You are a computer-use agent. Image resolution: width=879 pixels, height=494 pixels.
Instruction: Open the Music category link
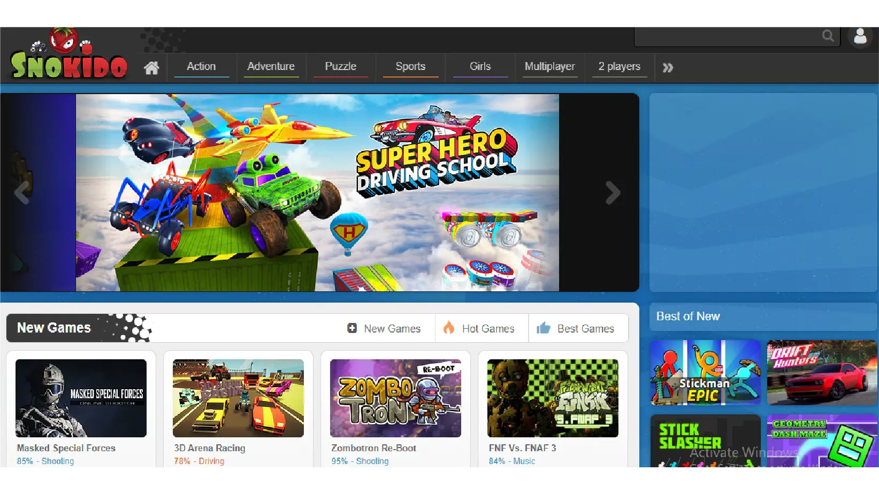tap(524, 461)
